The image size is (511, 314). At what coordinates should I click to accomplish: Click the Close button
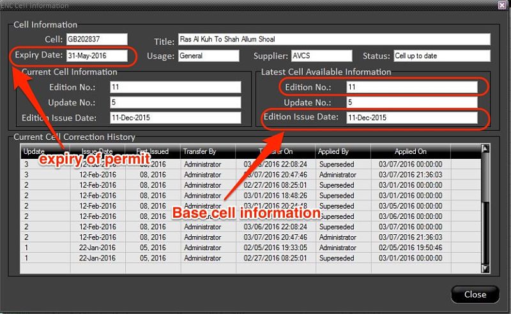point(475,294)
